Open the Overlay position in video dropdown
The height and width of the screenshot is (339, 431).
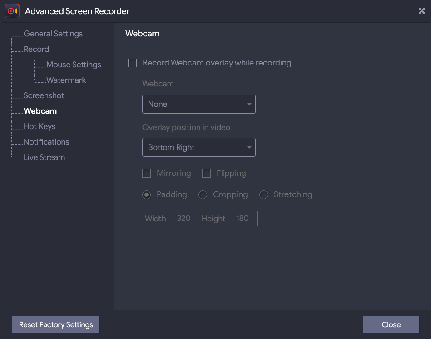(198, 147)
